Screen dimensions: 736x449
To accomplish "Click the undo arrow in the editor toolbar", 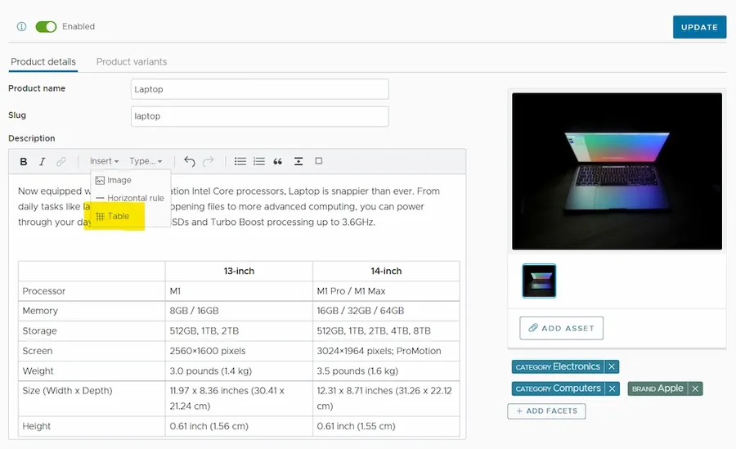I will click(x=190, y=162).
